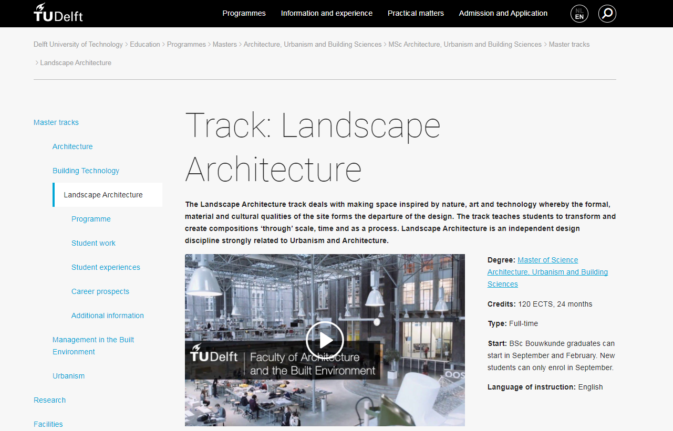Go to Master tracks in sidebar

tap(56, 122)
